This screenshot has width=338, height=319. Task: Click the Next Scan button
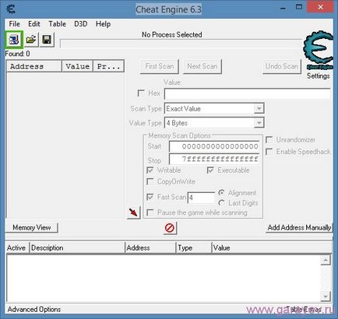coord(202,66)
